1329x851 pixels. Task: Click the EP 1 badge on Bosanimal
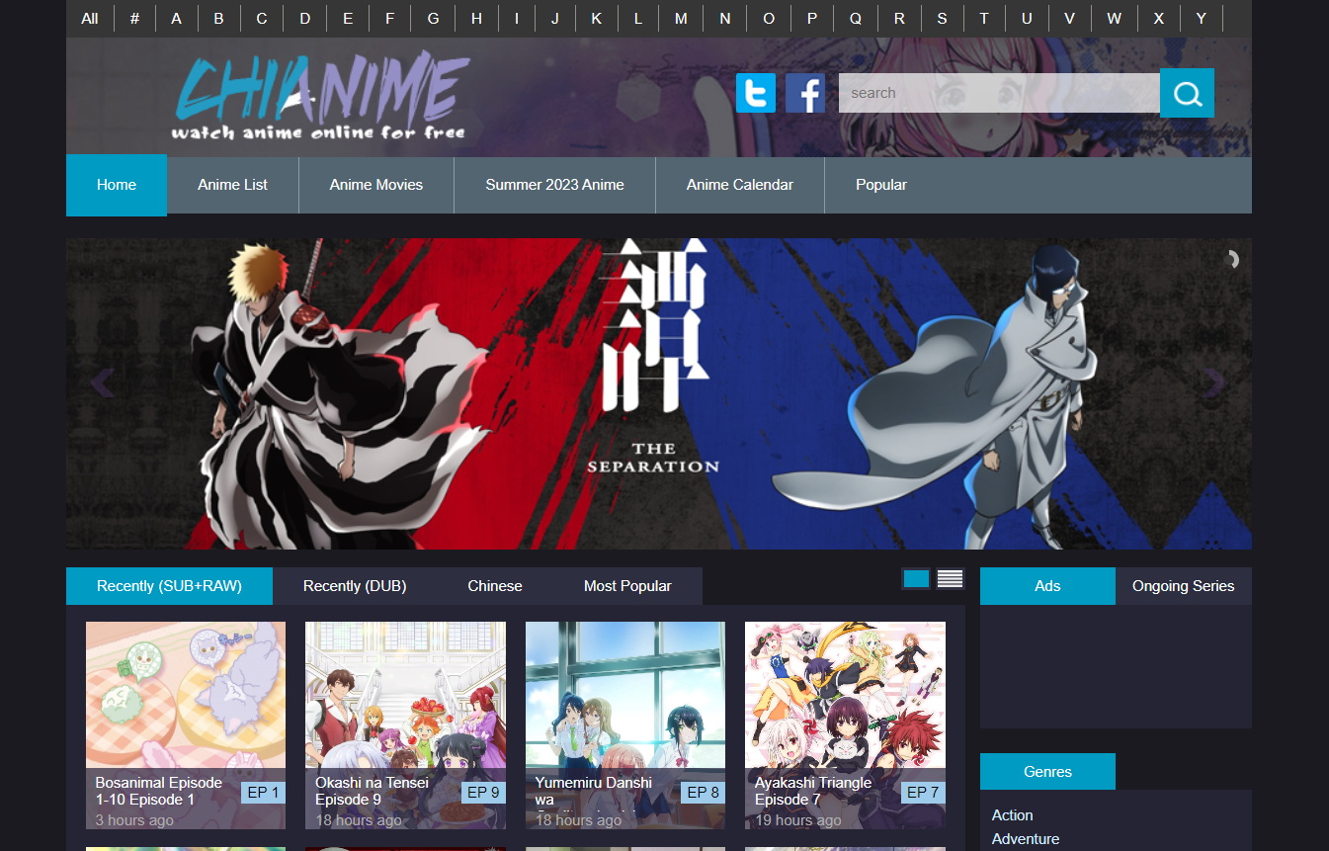click(263, 793)
